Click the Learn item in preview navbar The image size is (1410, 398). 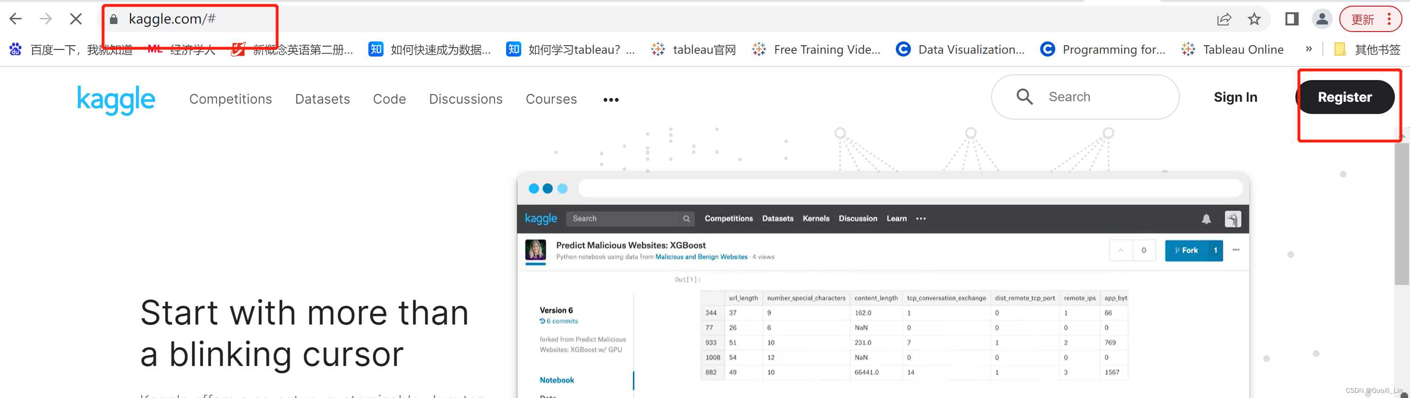point(897,219)
